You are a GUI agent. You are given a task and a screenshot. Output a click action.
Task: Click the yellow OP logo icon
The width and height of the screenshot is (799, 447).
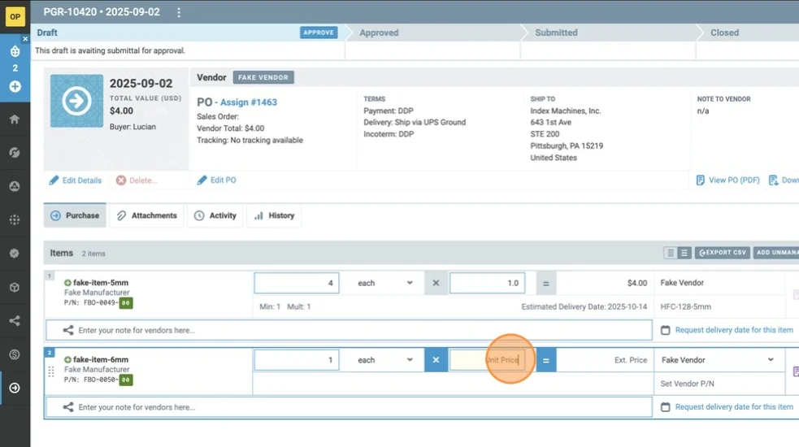(15, 16)
